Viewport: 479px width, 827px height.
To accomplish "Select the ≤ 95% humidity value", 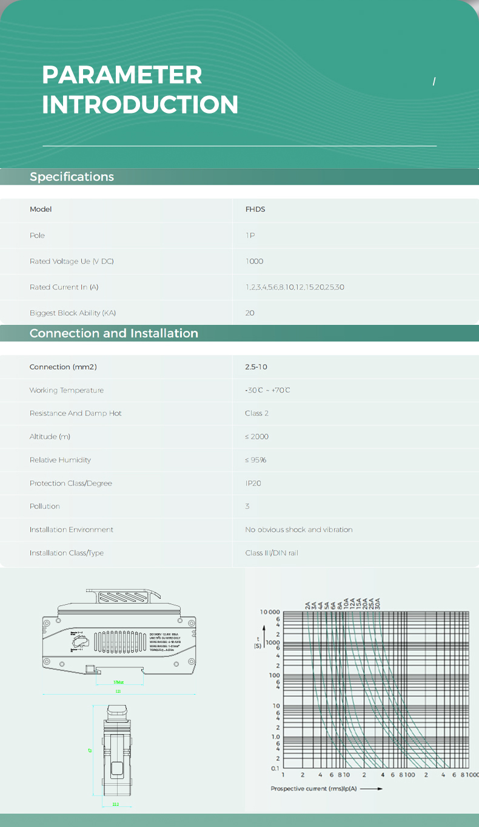I will 256,460.
